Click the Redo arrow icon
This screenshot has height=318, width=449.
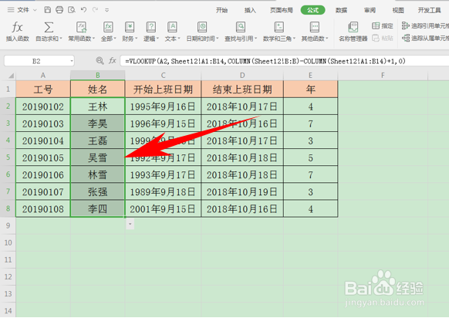(x=95, y=10)
